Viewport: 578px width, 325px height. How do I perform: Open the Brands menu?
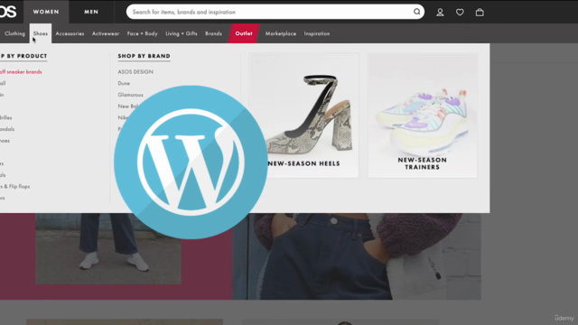point(214,33)
